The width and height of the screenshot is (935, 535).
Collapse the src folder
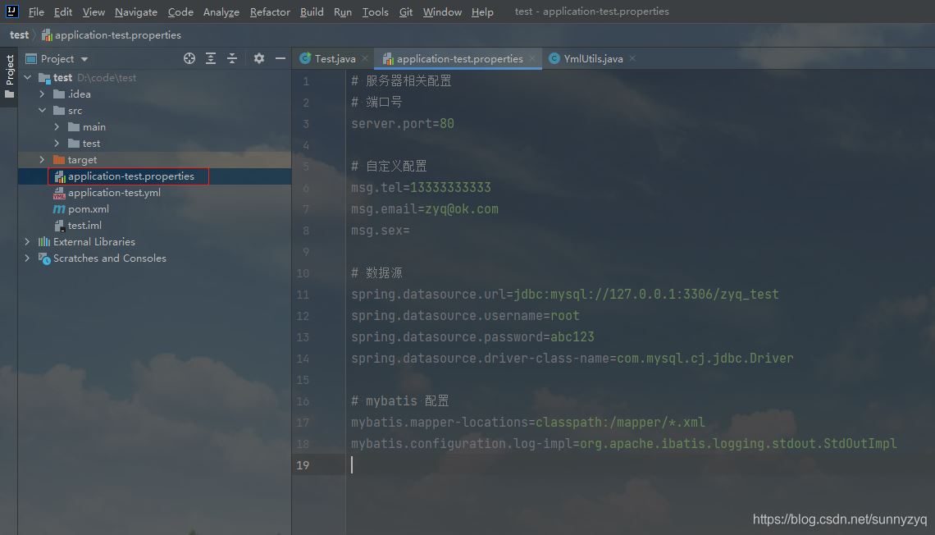tap(42, 111)
